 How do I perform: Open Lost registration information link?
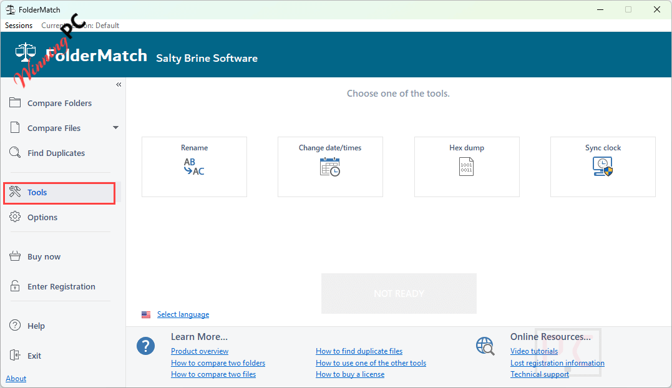click(x=557, y=363)
